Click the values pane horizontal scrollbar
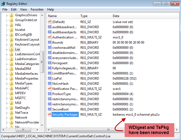The height and width of the screenshot is (140, 181). tap(108, 130)
